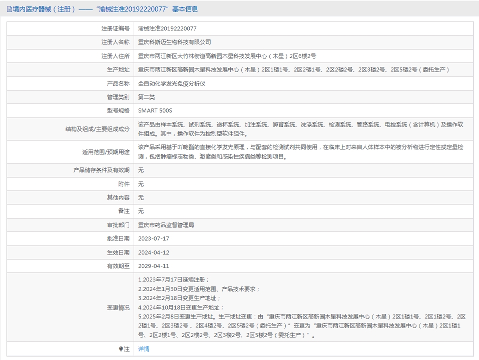Select expiry date 2029-04-11

(x=154, y=266)
